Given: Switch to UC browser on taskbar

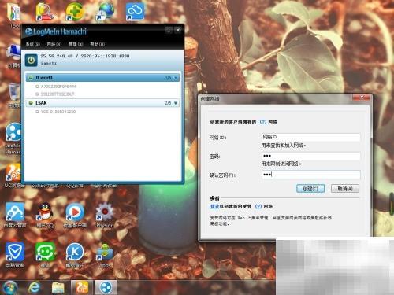Looking at the screenshot, I should pyautogui.click(x=82, y=287).
